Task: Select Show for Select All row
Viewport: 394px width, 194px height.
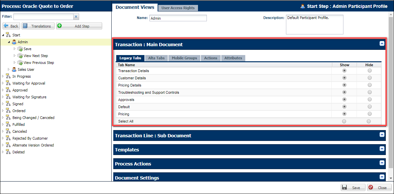Action: tap(344, 121)
